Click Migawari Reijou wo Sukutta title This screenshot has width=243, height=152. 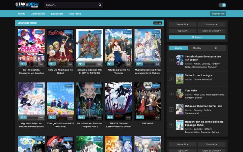pyautogui.click(x=31, y=125)
